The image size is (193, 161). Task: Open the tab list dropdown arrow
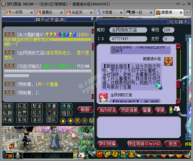[x=3, y=12]
